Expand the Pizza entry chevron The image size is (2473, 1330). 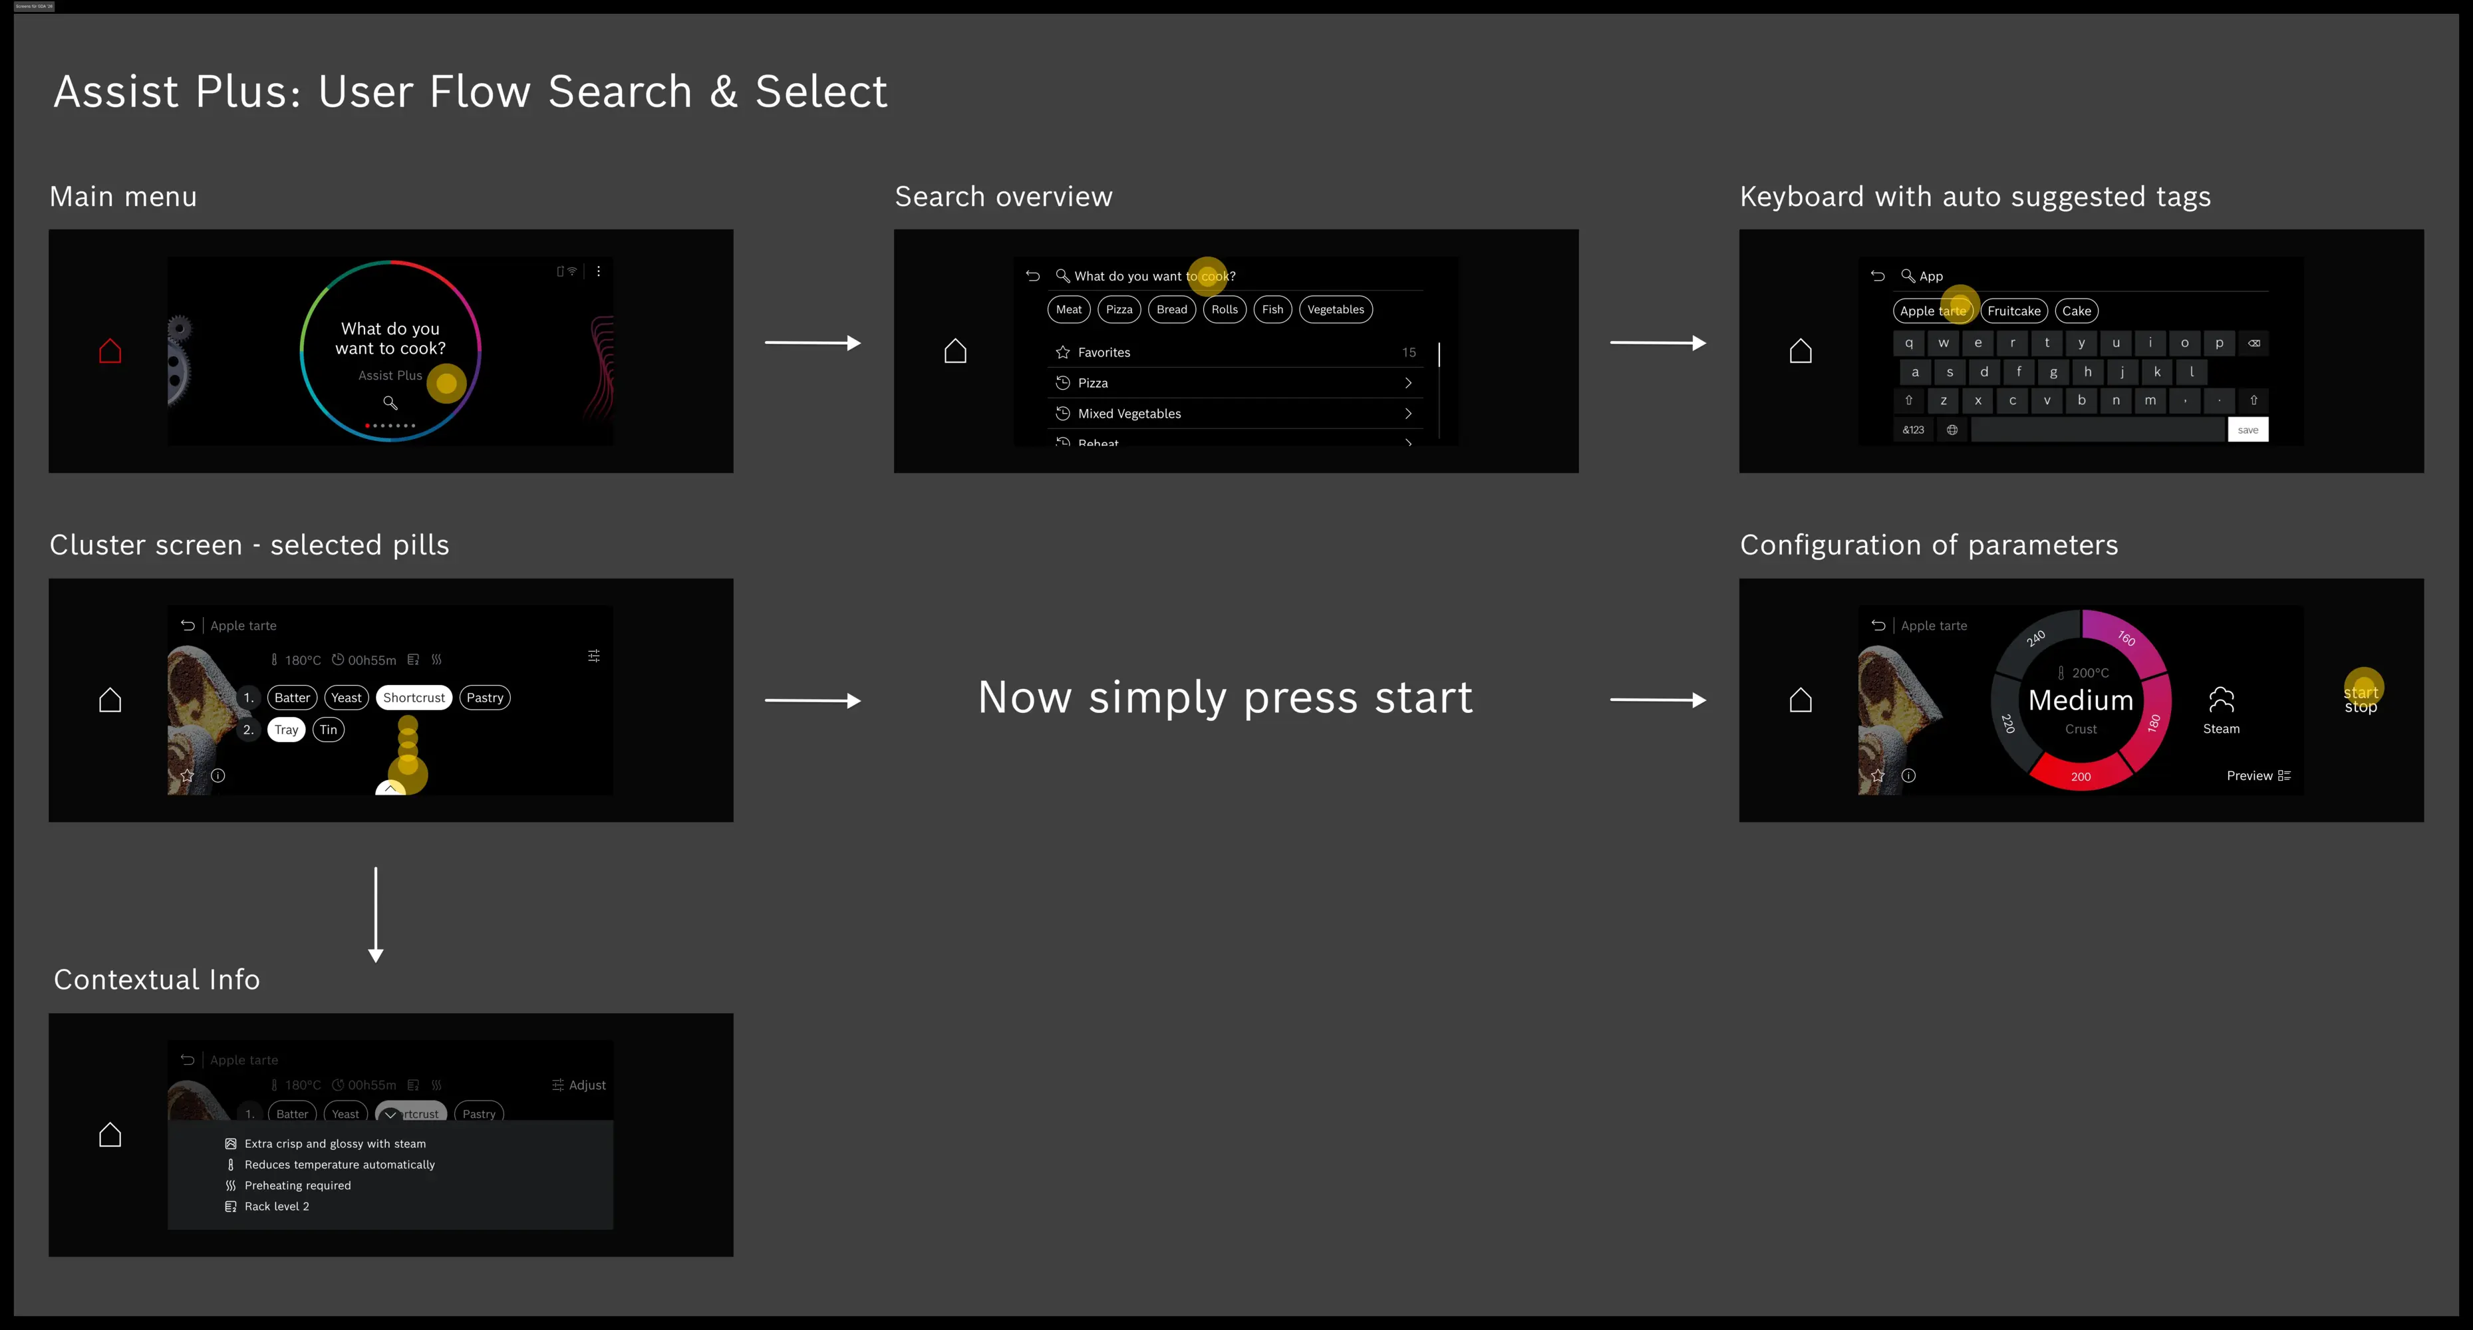coord(1407,383)
